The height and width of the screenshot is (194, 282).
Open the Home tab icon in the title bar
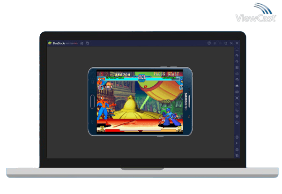point(82,43)
